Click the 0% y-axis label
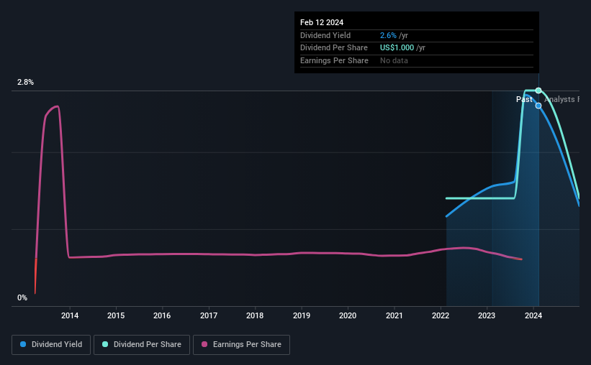This screenshot has width=591, height=365. (22, 297)
